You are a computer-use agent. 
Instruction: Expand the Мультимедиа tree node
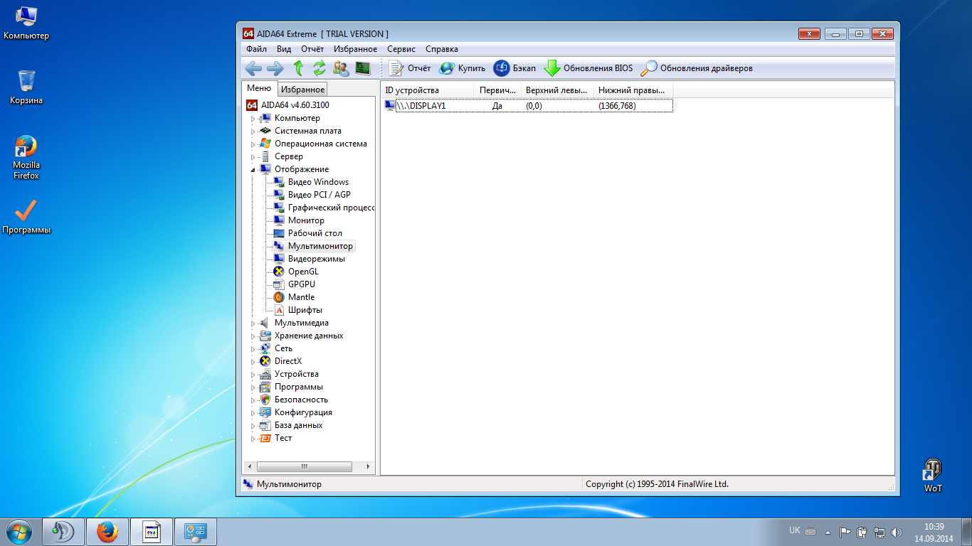[x=252, y=323]
